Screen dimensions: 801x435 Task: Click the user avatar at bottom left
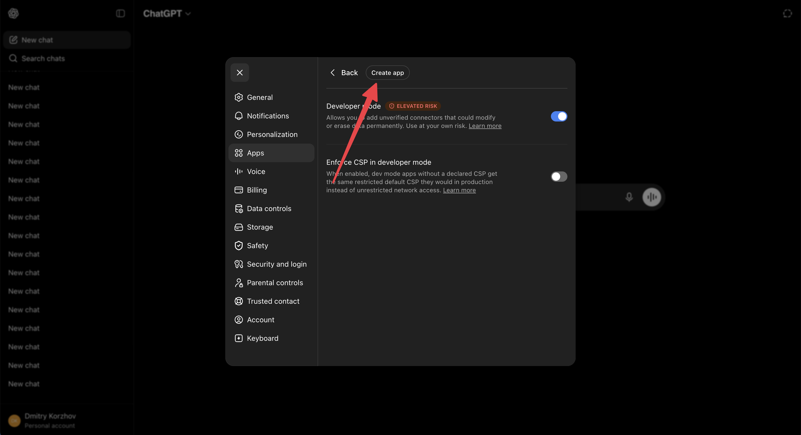click(x=14, y=421)
